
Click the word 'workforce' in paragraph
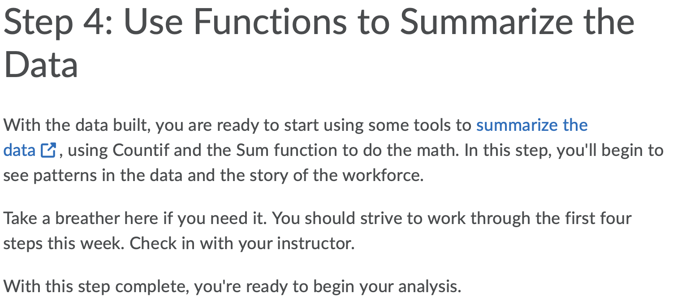(383, 175)
